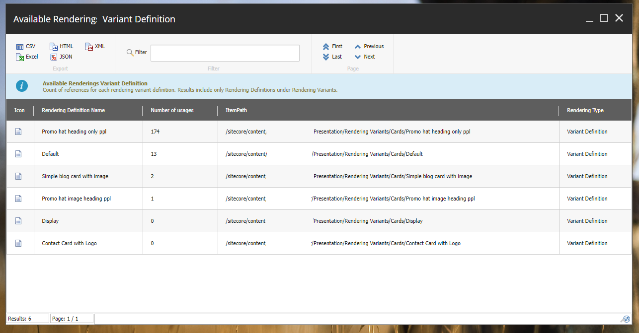This screenshot has width=639, height=333.
Task: Export results as XML
Action: pyautogui.click(x=95, y=46)
